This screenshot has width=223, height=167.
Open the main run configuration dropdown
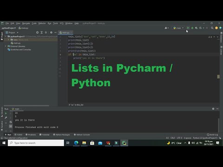tap(178, 28)
